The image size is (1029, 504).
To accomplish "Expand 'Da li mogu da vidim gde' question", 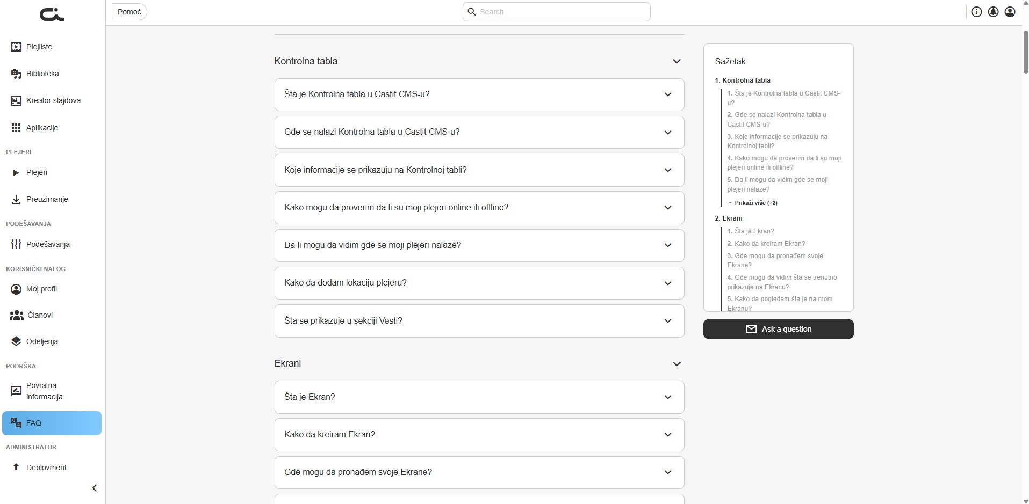I will tap(479, 245).
